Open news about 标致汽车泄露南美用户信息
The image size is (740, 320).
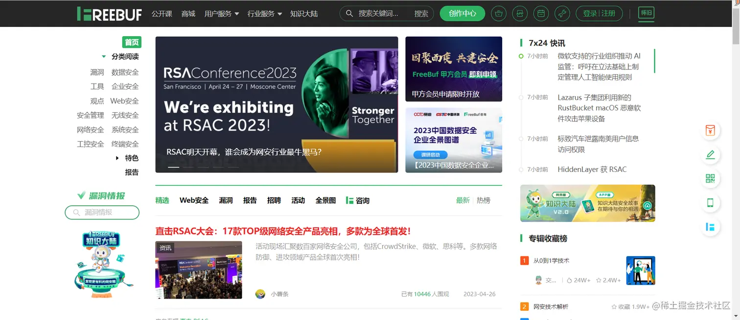(598, 144)
